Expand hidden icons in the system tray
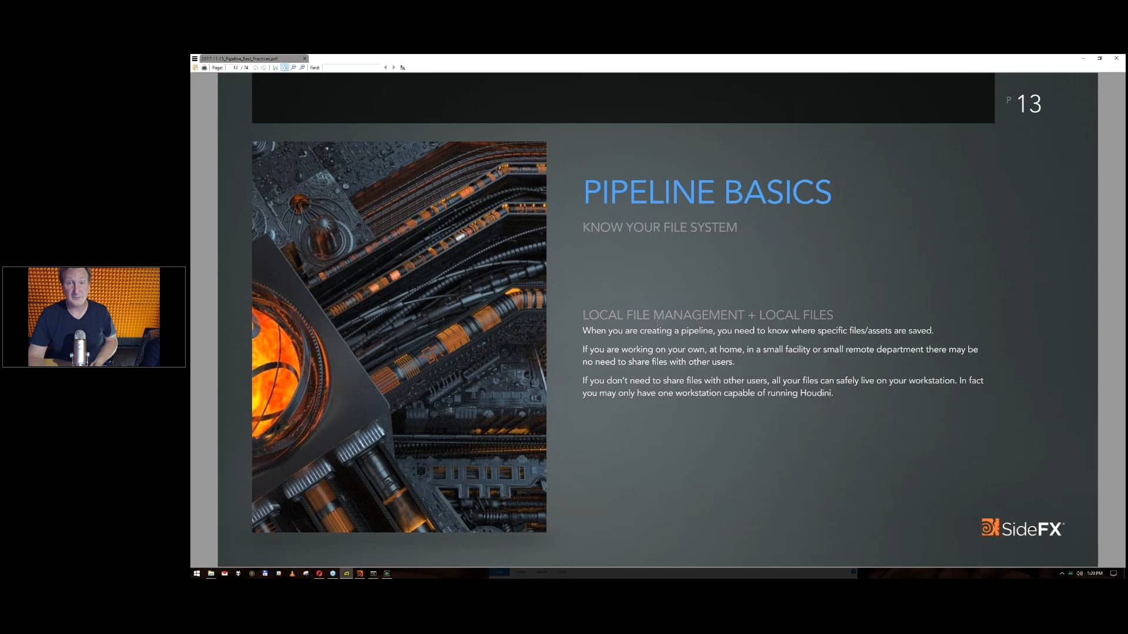This screenshot has height=634, width=1128. pyautogui.click(x=1062, y=574)
